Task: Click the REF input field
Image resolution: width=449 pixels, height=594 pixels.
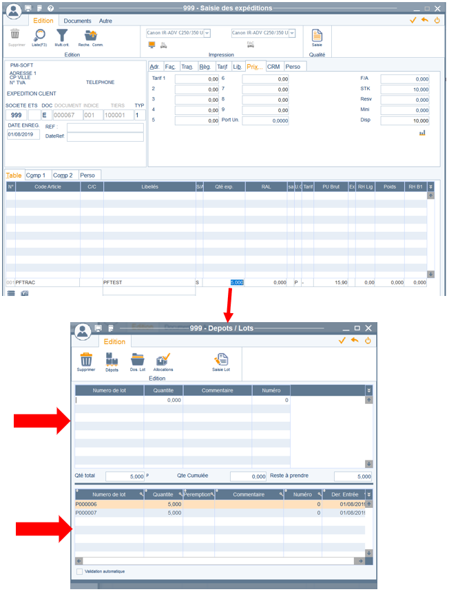Action: 105,127
